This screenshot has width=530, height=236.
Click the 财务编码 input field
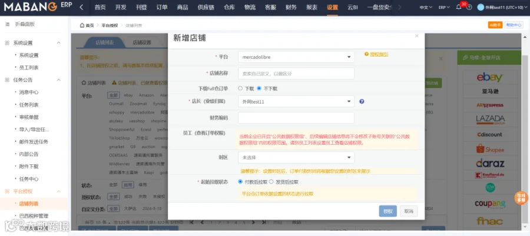[296, 118]
